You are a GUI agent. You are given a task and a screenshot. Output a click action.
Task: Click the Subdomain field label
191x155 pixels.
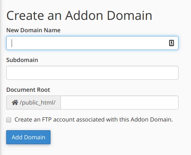coord(22,60)
